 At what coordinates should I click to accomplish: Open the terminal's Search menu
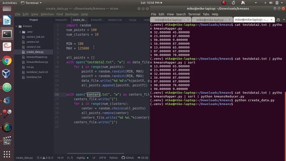[181, 14]
